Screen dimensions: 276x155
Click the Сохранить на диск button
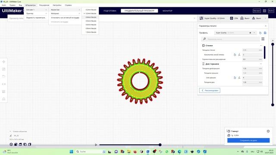click(248, 140)
